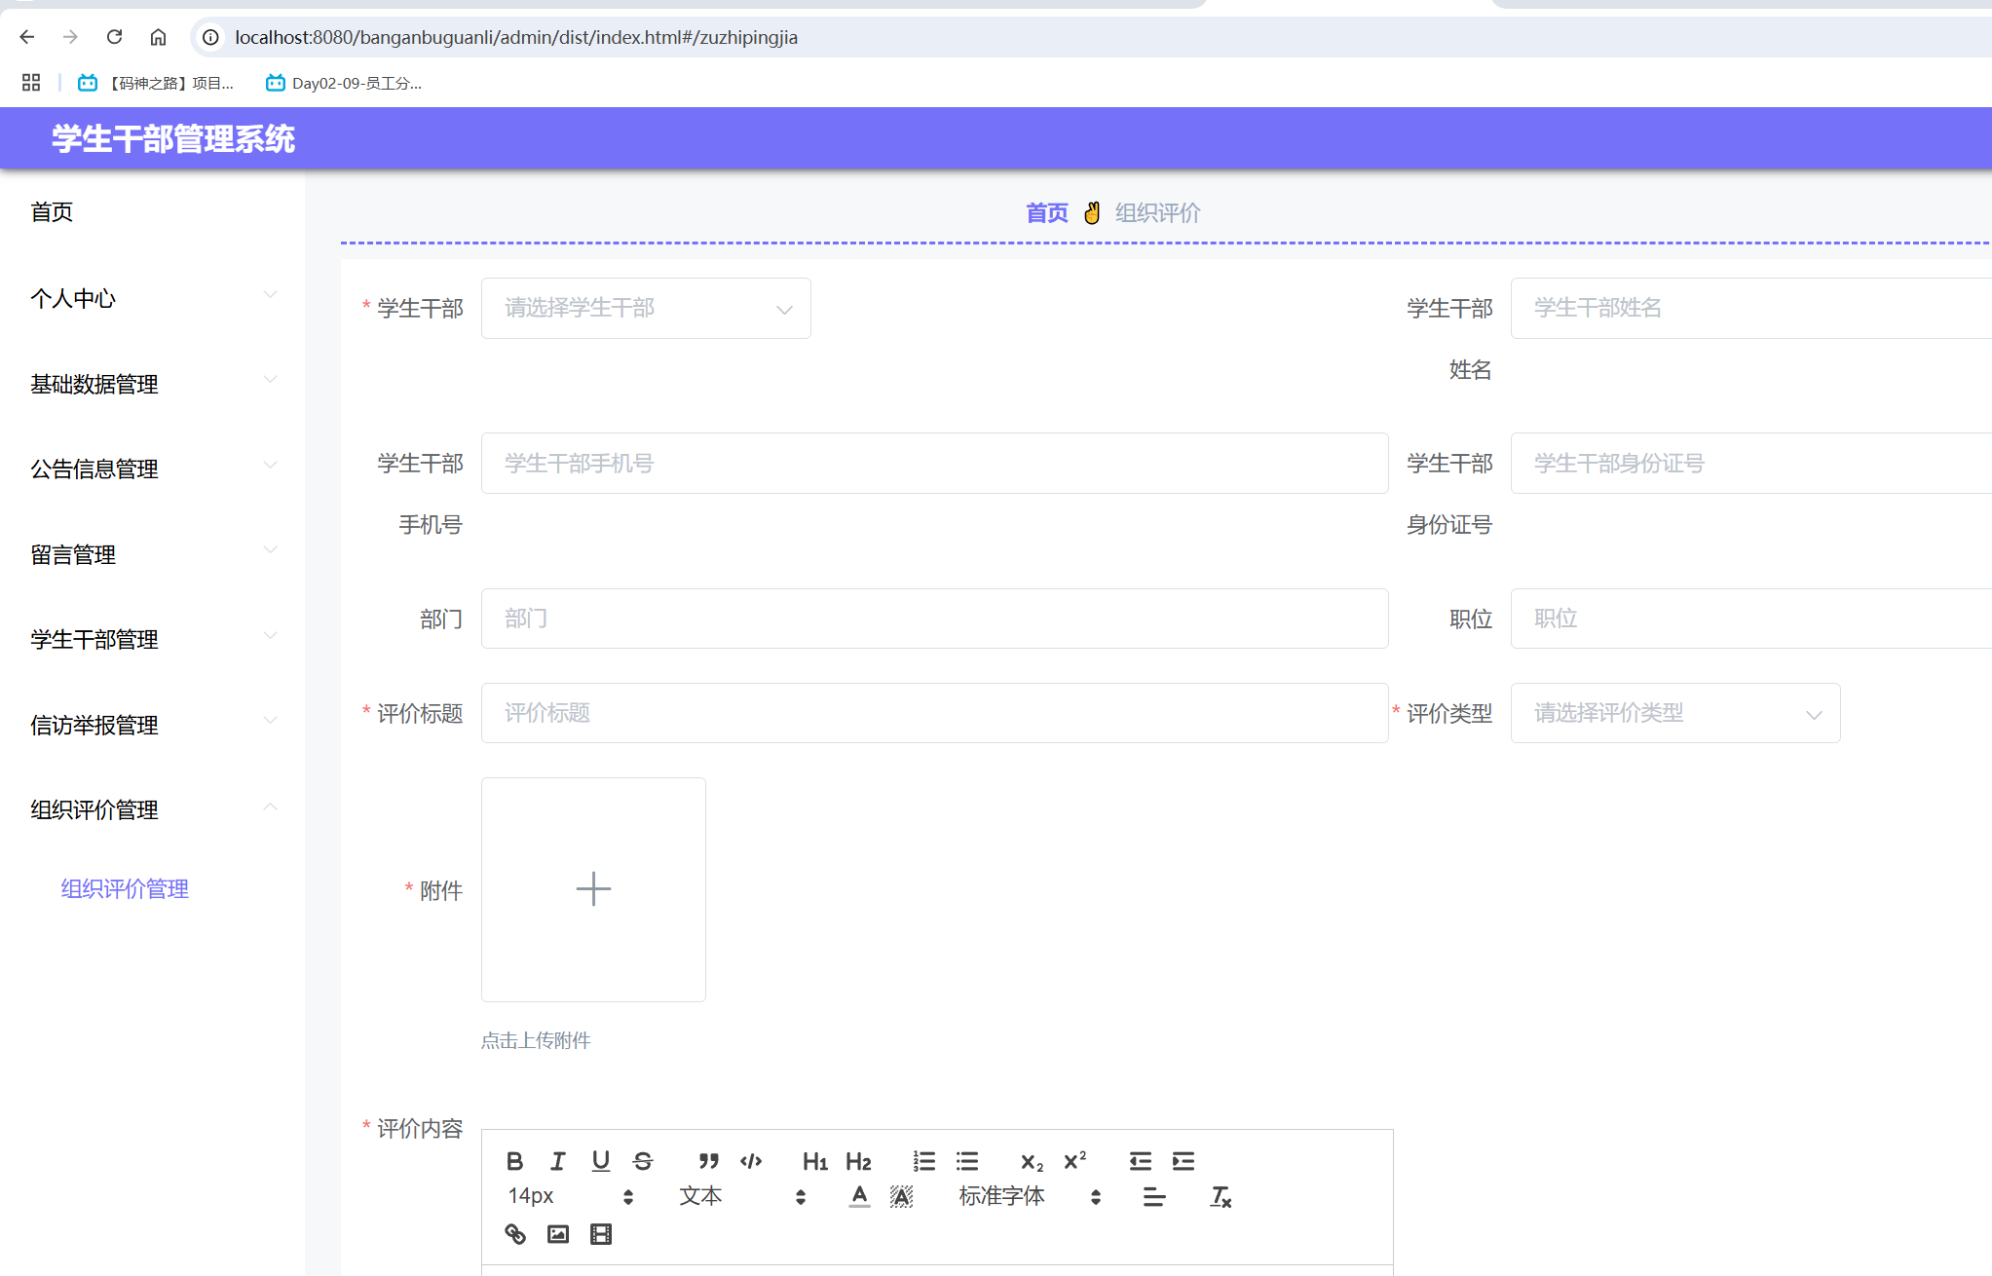Apply Heading 1 style
The height and width of the screenshot is (1276, 1992).
coord(815,1161)
